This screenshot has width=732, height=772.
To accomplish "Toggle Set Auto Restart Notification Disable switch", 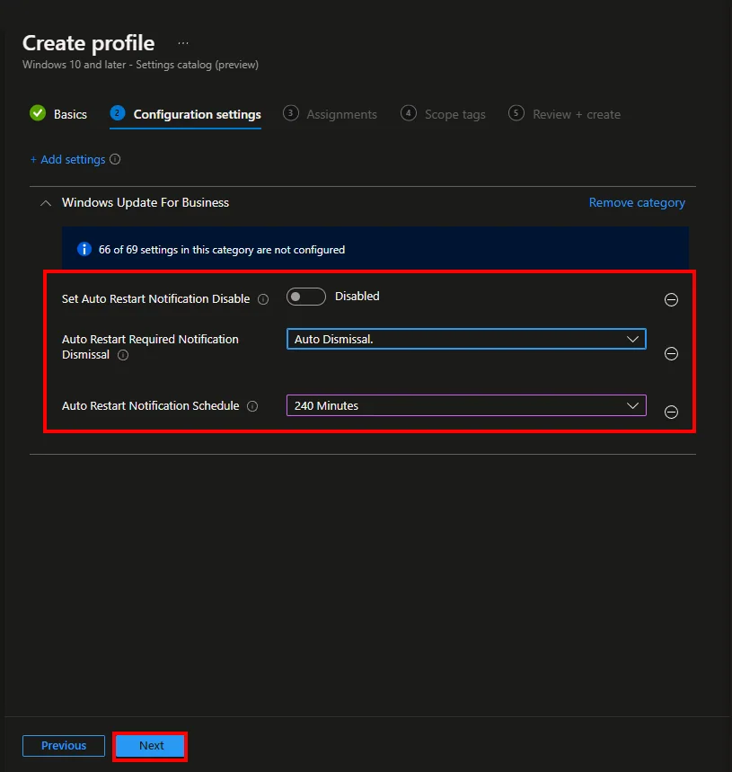I will pyautogui.click(x=306, y=297).
